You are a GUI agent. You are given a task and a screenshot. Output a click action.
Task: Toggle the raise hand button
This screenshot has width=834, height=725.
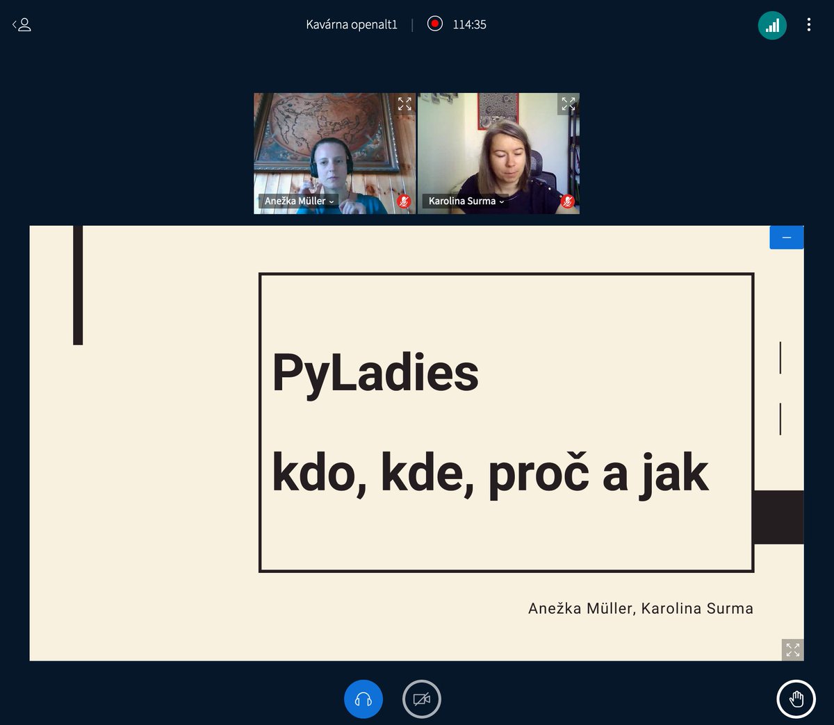coord(796,699)
